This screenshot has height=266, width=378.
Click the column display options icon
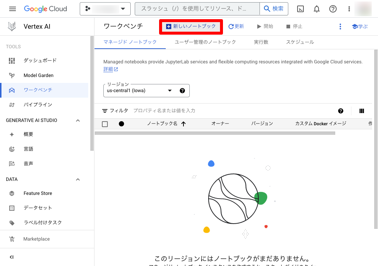tap(362, 111)
